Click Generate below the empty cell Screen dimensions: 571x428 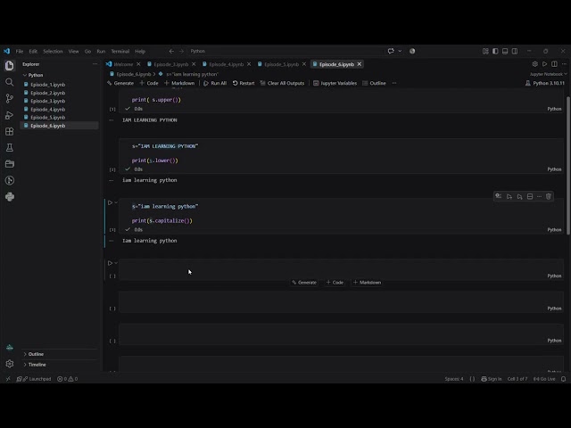[x=304, y=283]
